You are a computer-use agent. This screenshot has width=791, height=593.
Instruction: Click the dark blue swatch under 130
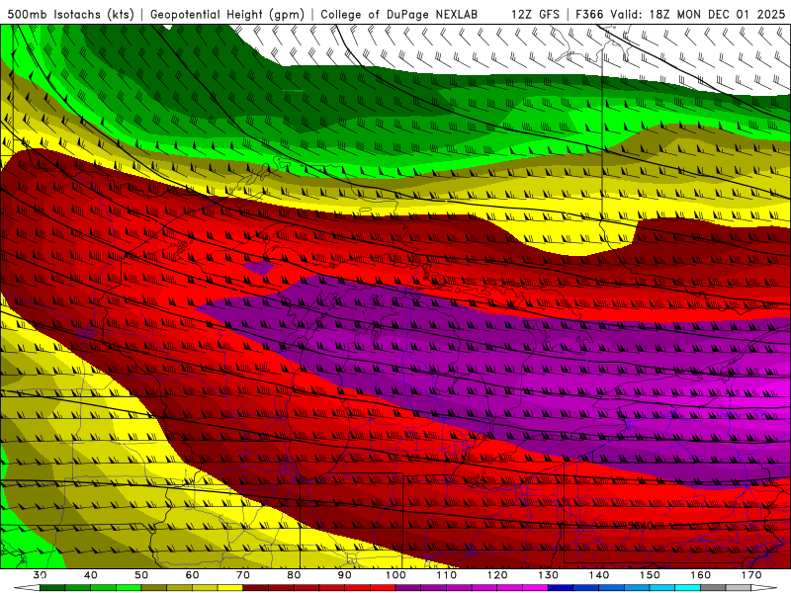[561, 588]
